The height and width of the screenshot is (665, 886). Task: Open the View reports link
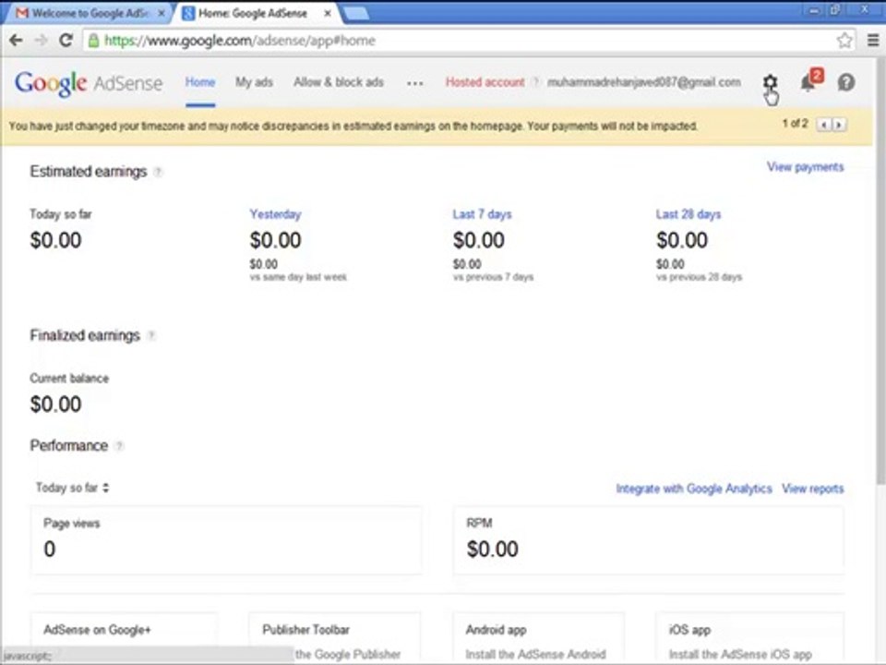pyautogui.click(x=812, y=489)
